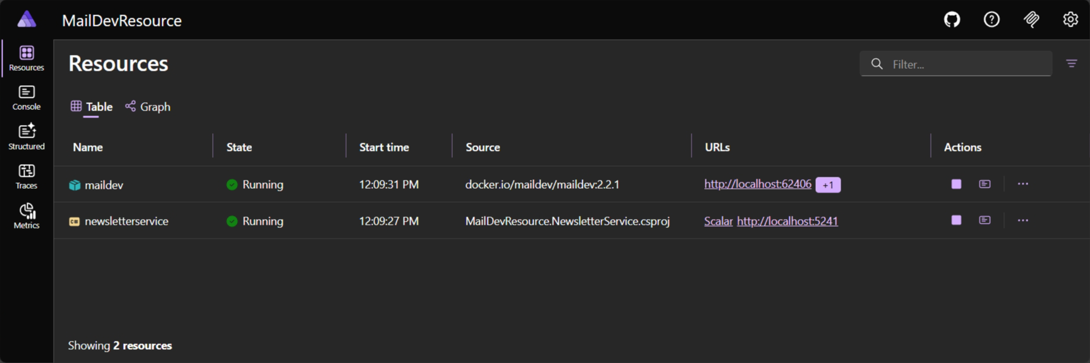Sort by the Name column header
The image size is (1090, 363).
tap(88, 147)
